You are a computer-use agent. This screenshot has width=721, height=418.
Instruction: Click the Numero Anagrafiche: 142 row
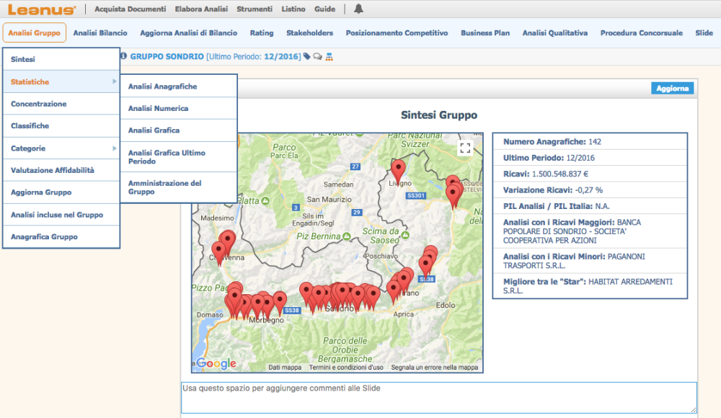click(x=590, y=142)
